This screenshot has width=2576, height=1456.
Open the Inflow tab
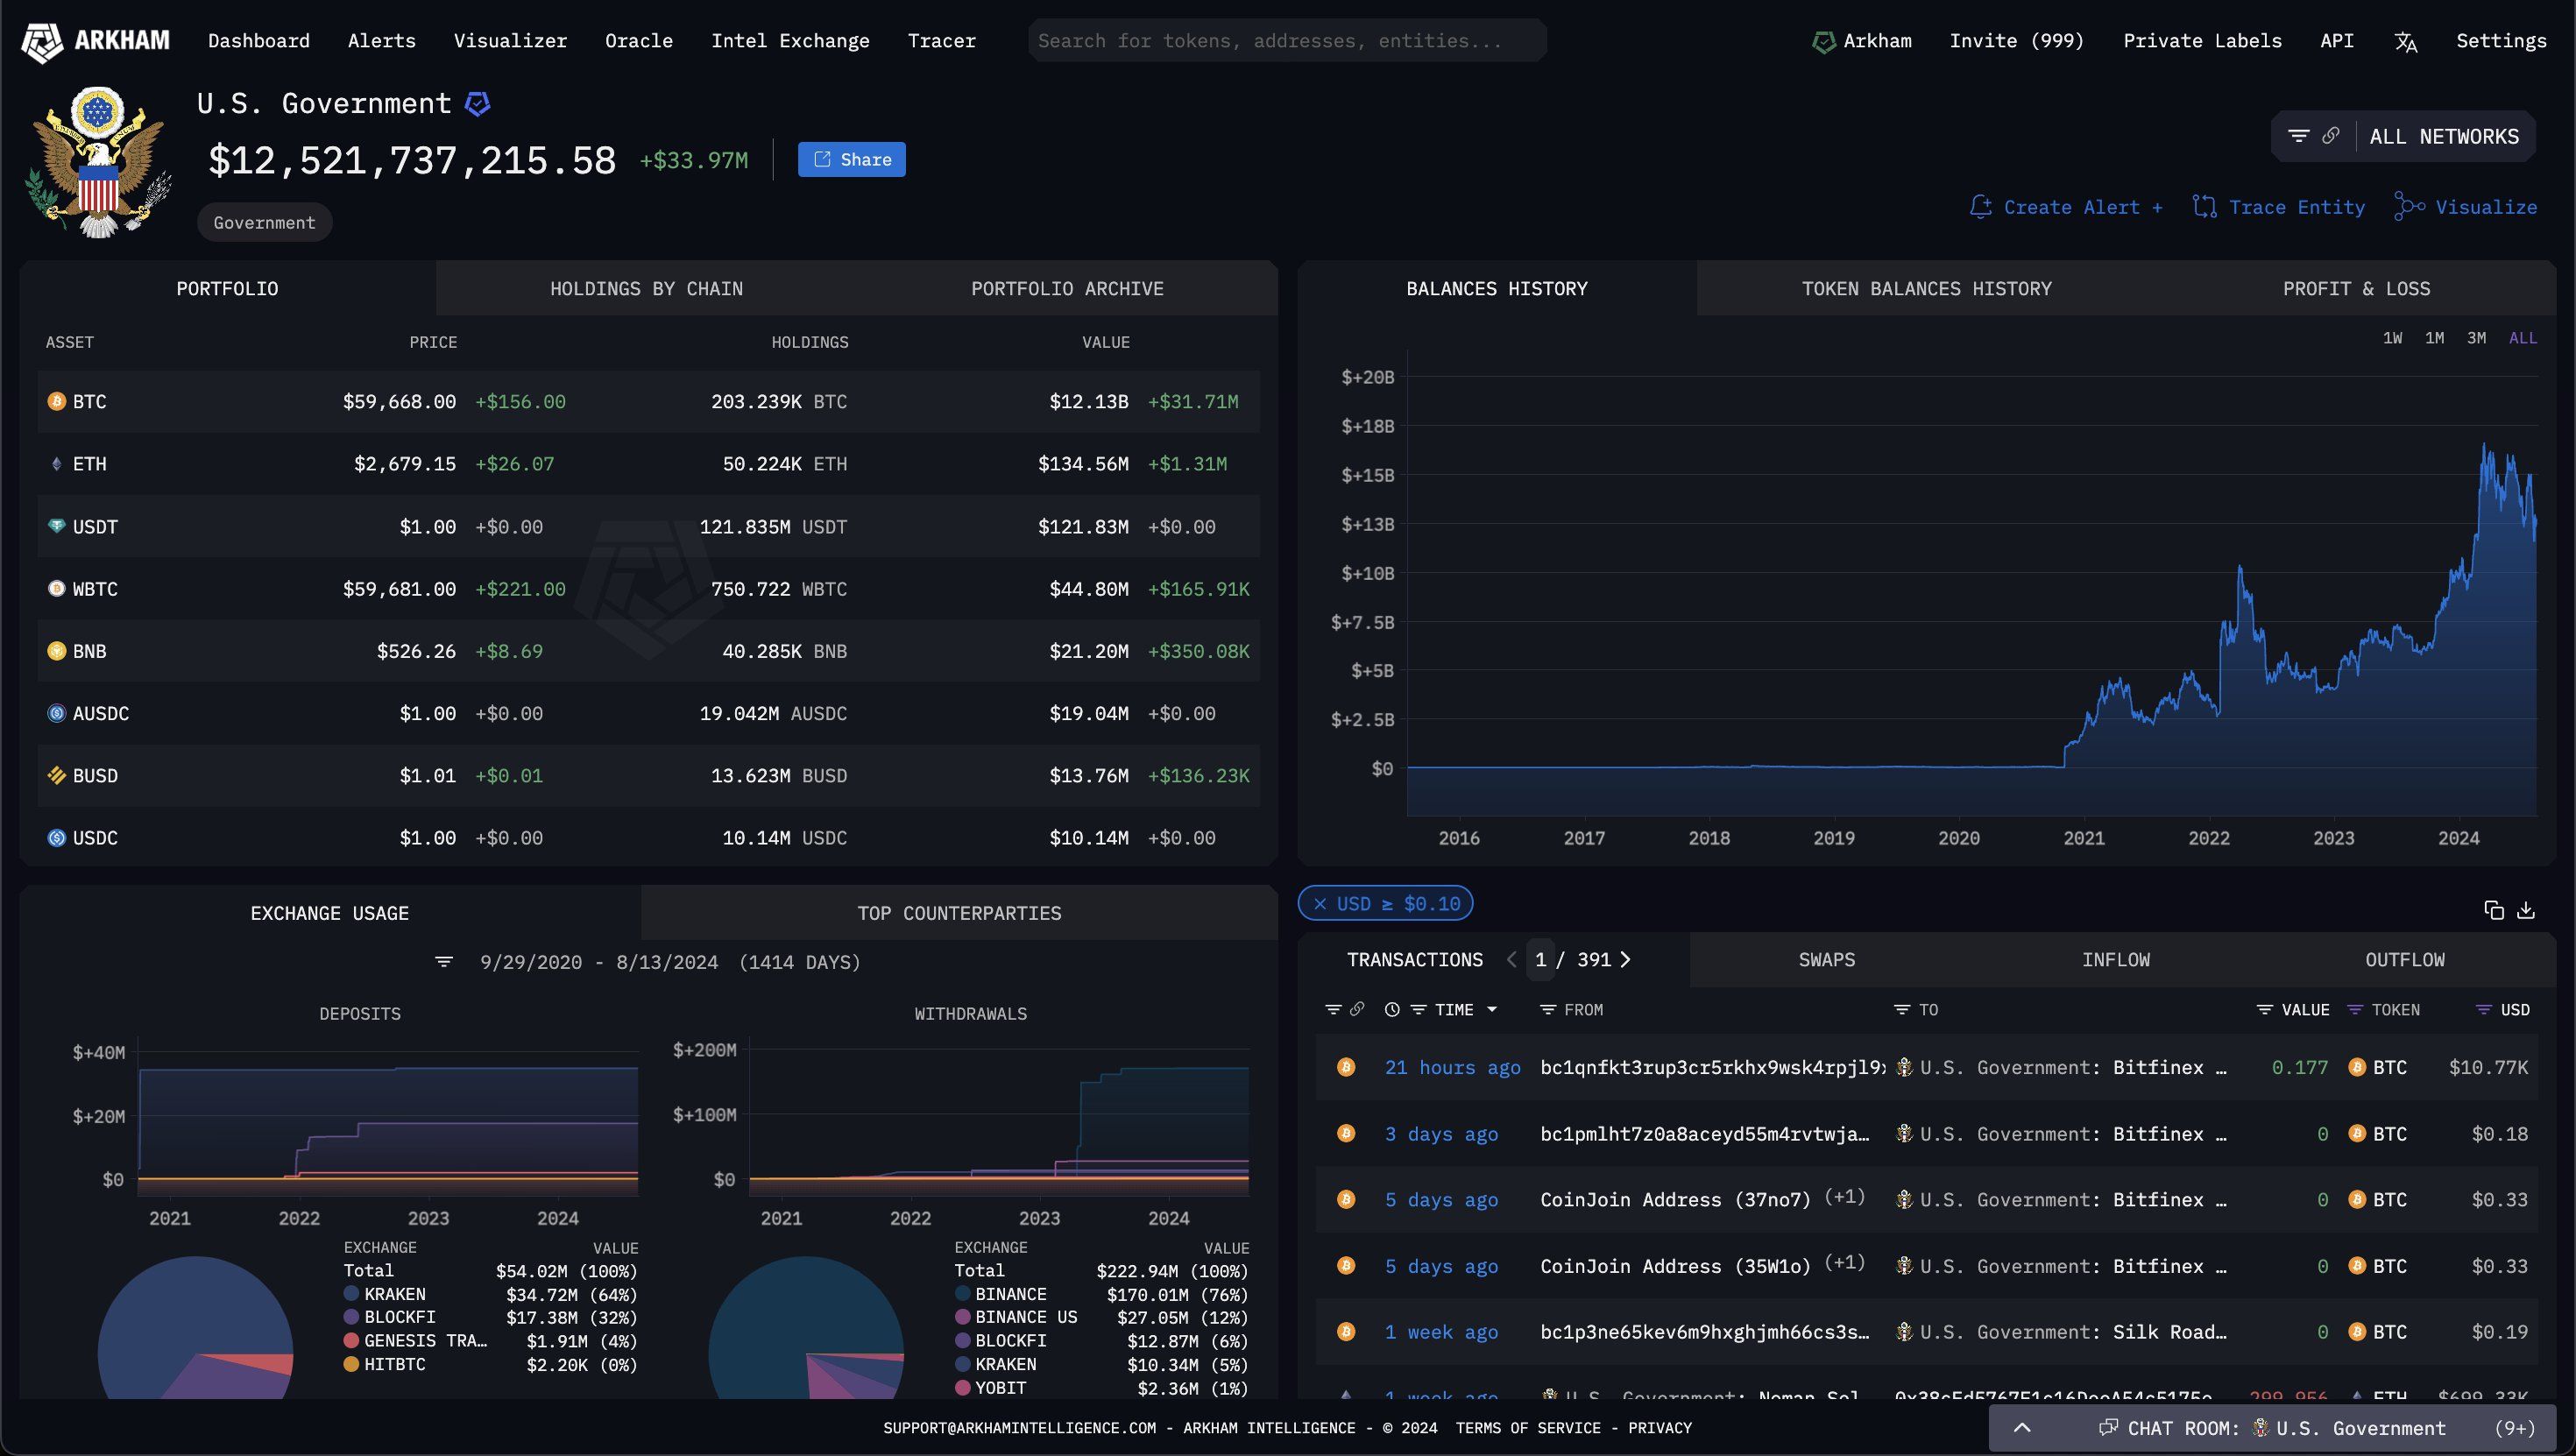coord(2115,960)
